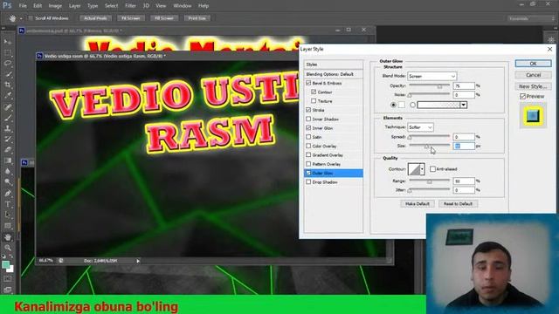Enable the Drop Shadow checkbox
Viewport: 559px width, 314px height.
[308, 182]
